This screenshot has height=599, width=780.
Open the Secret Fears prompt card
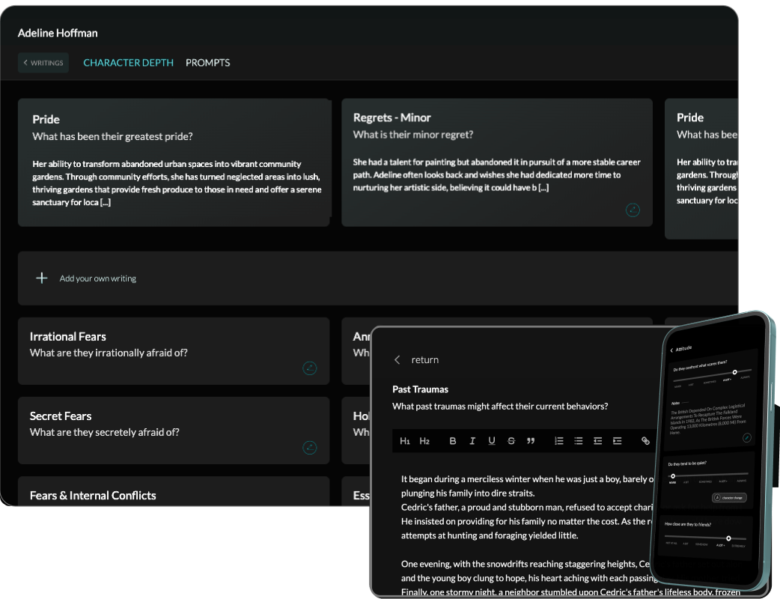174,431
